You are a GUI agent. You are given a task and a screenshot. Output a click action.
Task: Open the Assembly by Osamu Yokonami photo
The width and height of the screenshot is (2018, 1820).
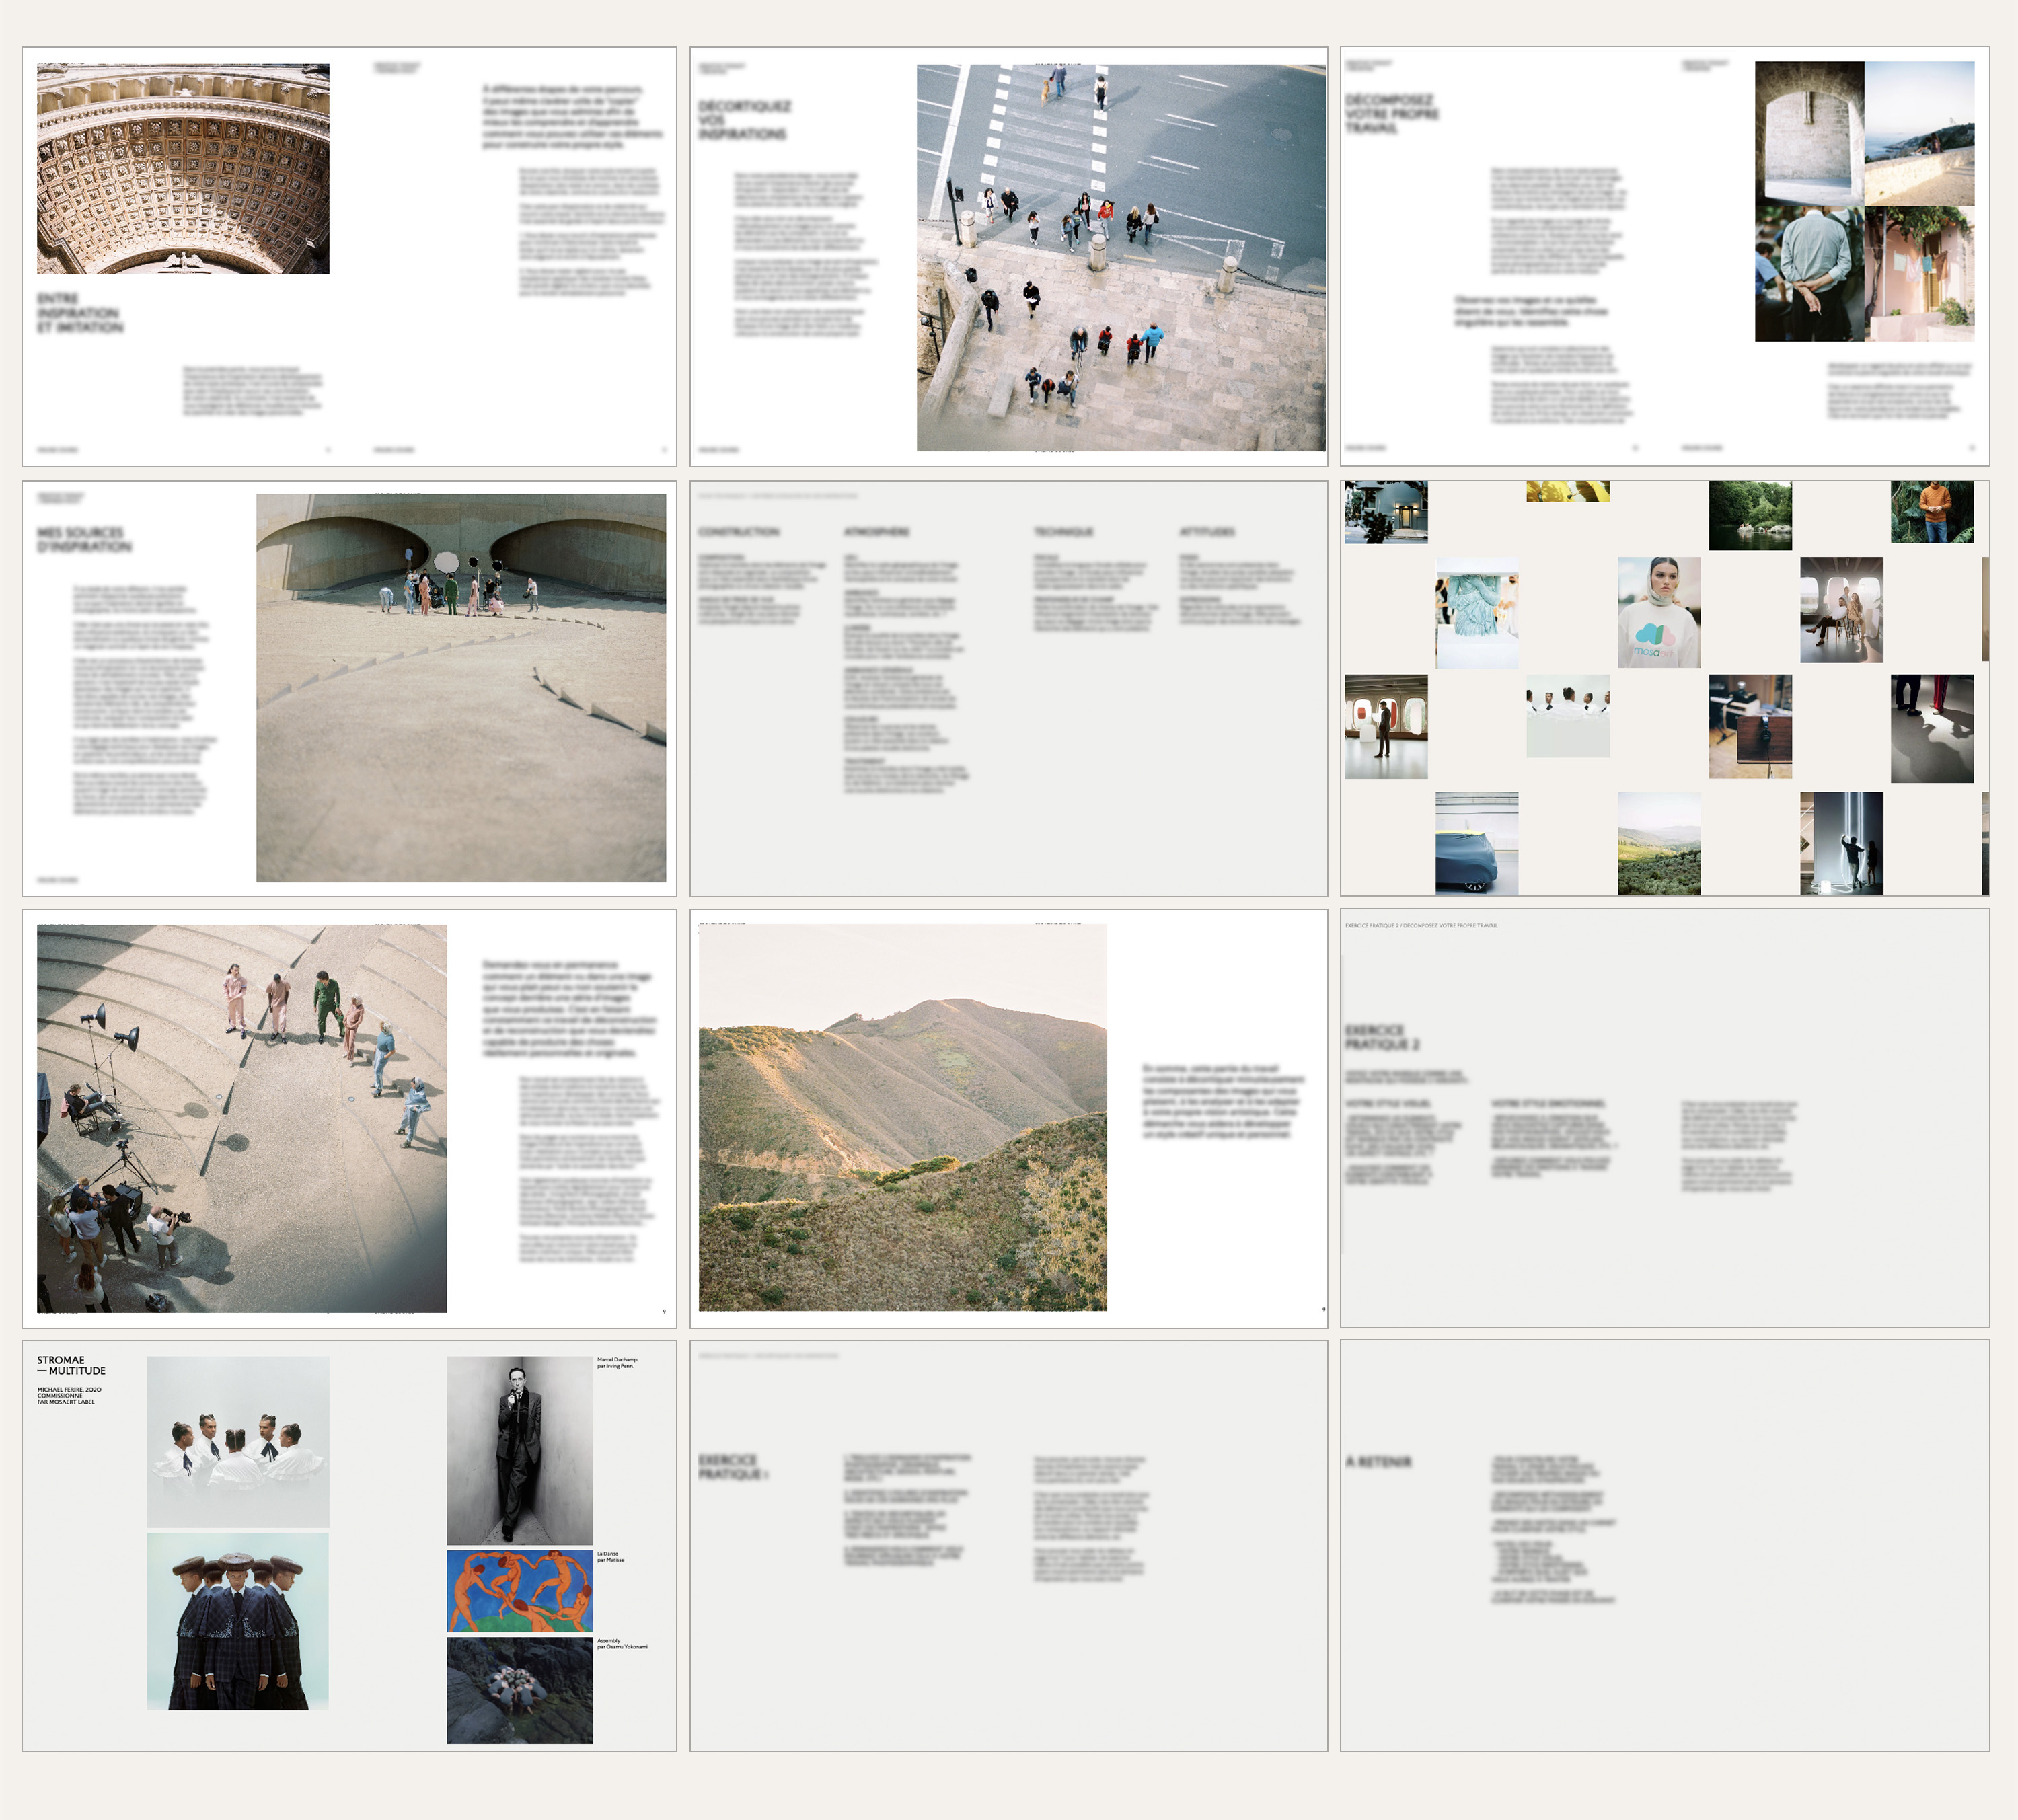pos(519,1690)
